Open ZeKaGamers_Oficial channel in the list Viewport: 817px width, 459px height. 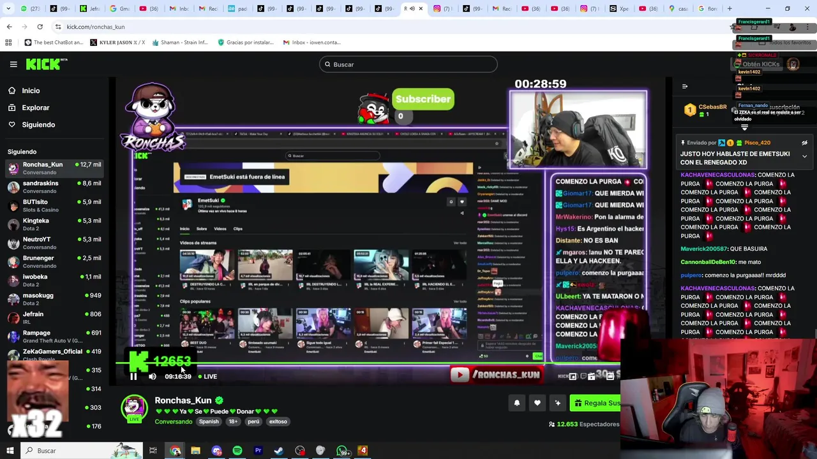click(54, 354)
